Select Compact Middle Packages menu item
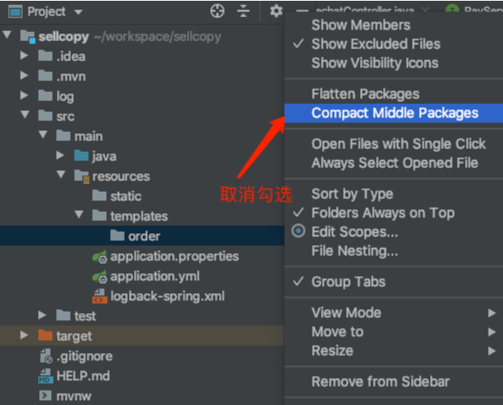The image size is (503, 405). click(x=394, y=113)
